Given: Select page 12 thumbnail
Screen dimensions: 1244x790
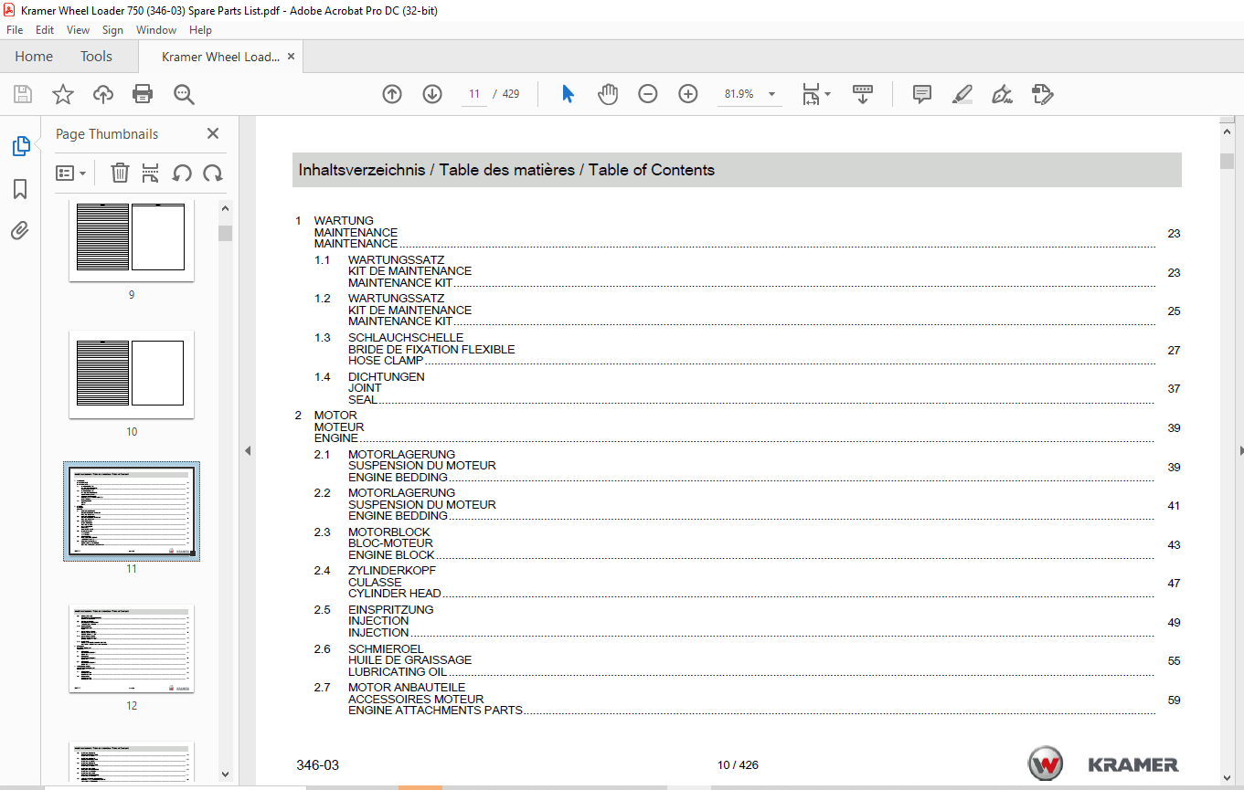Looking at the screenshot, I should point(132,648).
